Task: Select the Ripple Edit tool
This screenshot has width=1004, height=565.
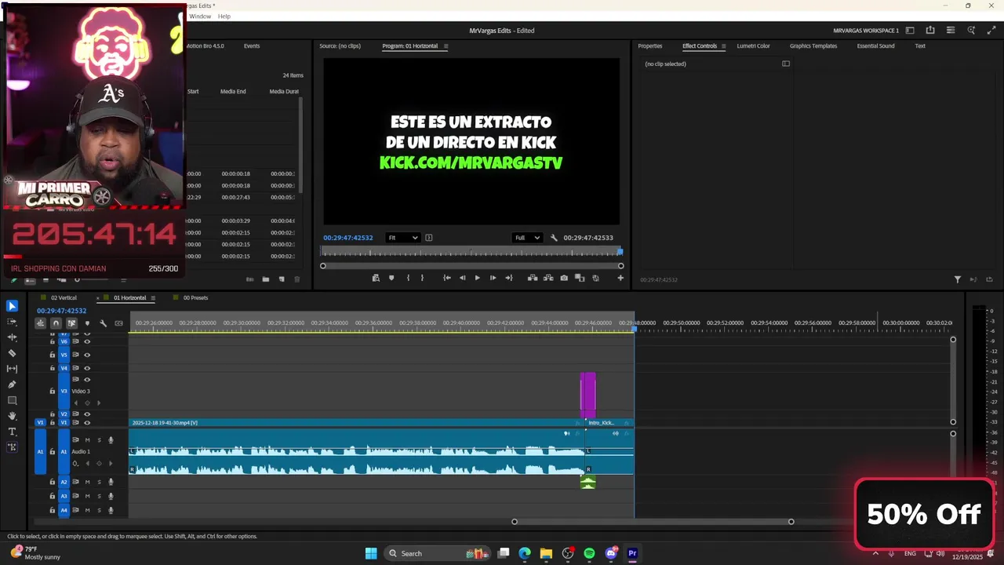Action: pos(12,337)
